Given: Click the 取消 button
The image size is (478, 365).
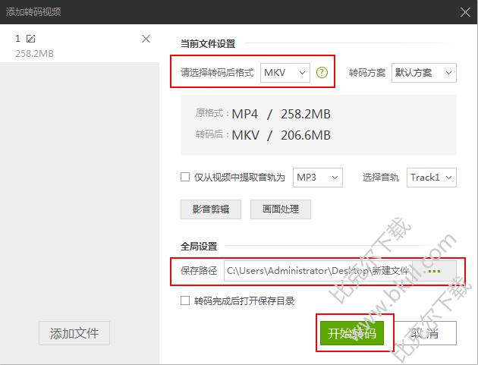Looking at the screenshot, I should 425,333.
